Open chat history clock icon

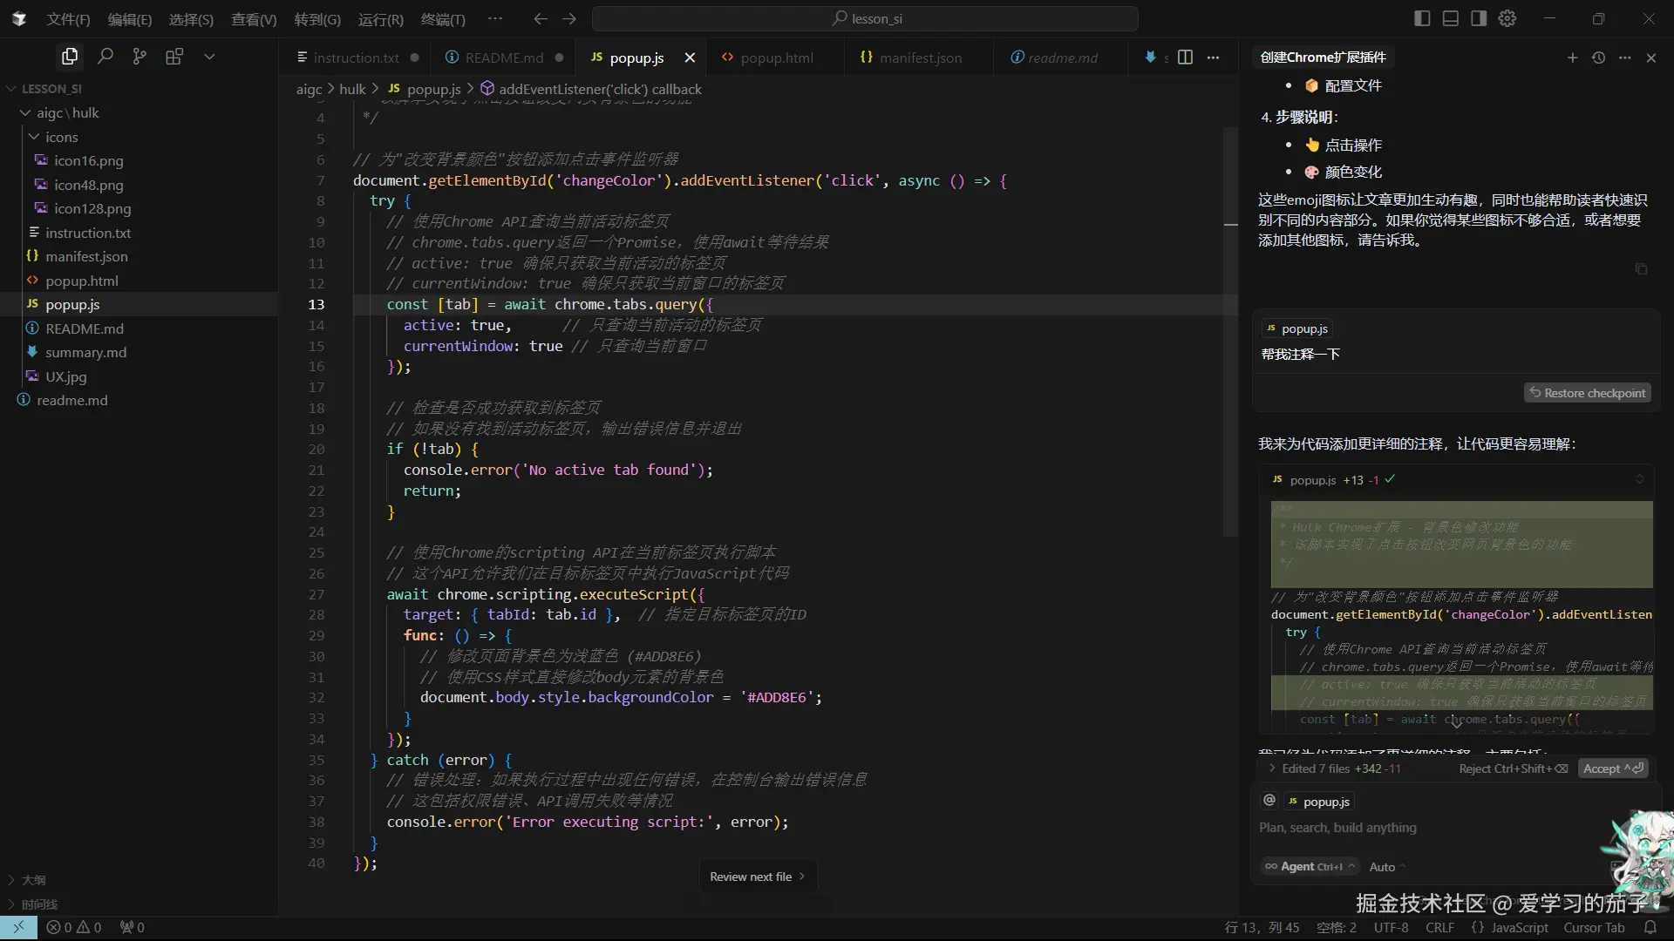1598,58
